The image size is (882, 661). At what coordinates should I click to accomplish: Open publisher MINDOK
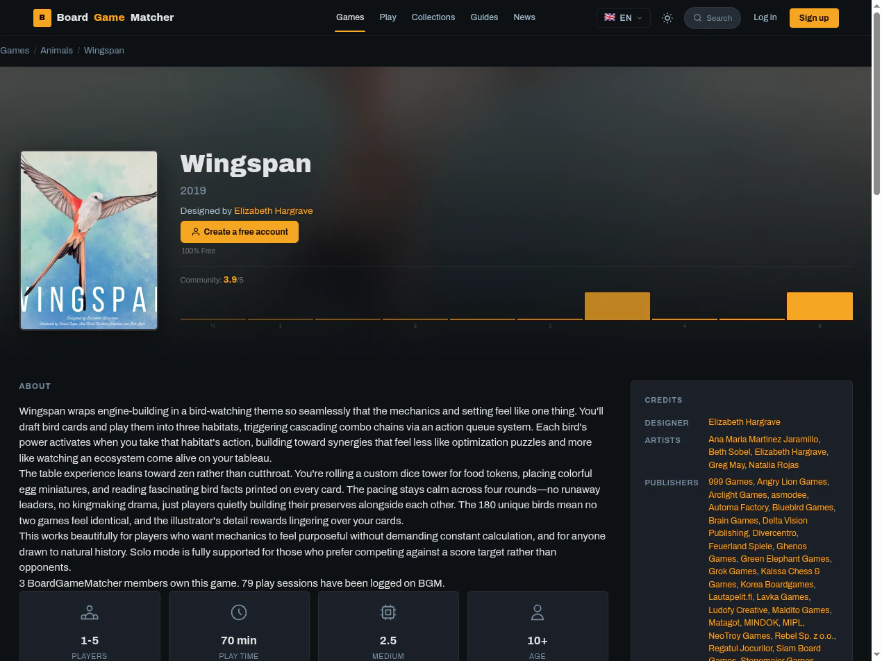click(760, 623)
